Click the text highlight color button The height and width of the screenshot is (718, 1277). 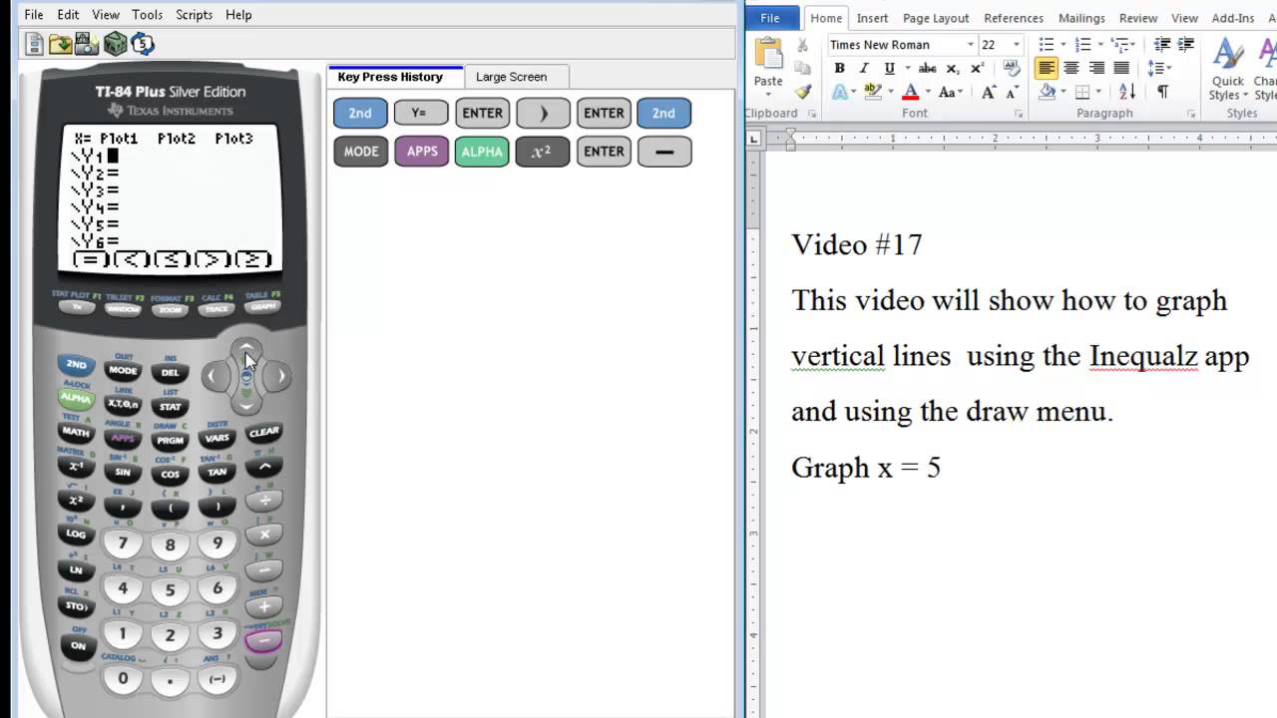pos(873,92)
